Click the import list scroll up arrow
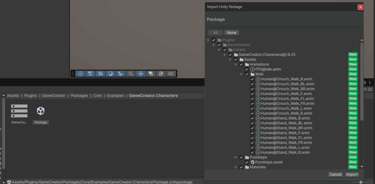The width and height of the screenshot is (375, 184). 361,40
